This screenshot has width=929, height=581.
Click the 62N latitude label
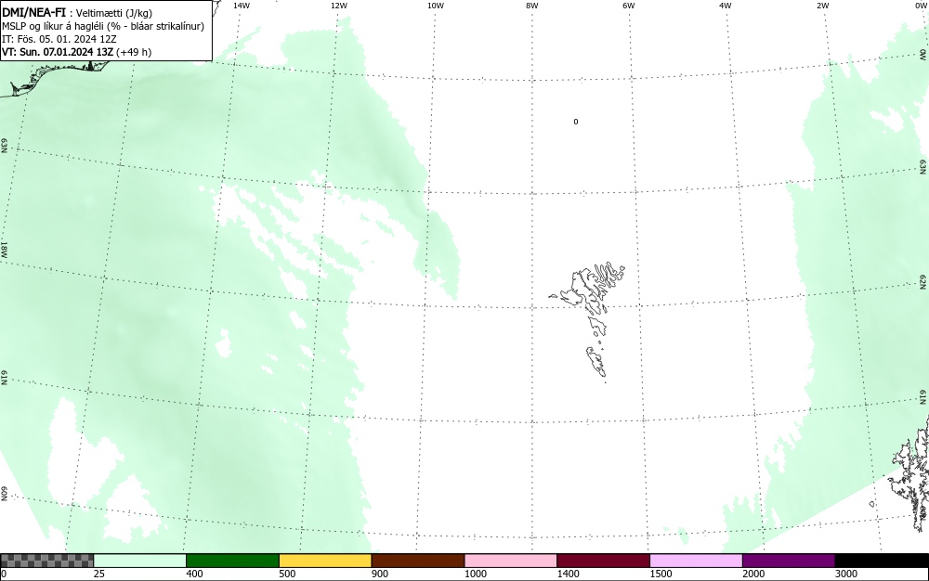tap(922, 281)
